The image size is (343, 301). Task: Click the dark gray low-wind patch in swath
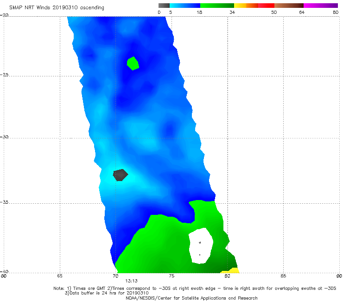121,175
